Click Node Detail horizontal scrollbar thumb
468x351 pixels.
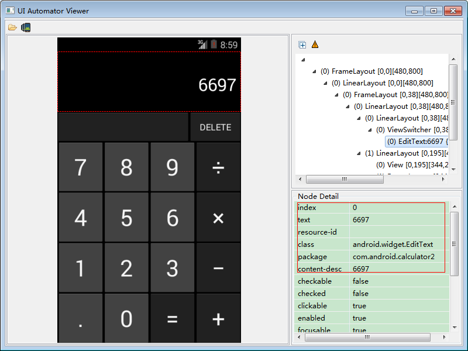(x=367, y=337)
